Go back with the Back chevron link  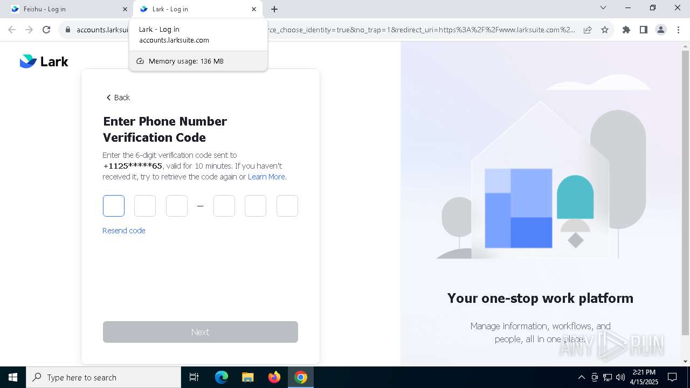(x=118, y=98)
